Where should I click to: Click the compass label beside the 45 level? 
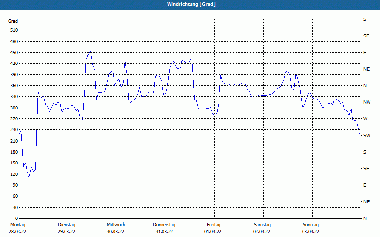tap(367, 202)
